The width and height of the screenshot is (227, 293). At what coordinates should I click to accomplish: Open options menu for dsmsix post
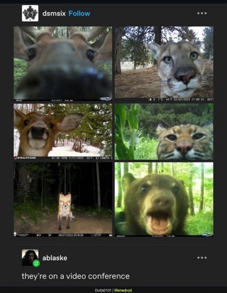pyautogui.click(x=202, y=13)
